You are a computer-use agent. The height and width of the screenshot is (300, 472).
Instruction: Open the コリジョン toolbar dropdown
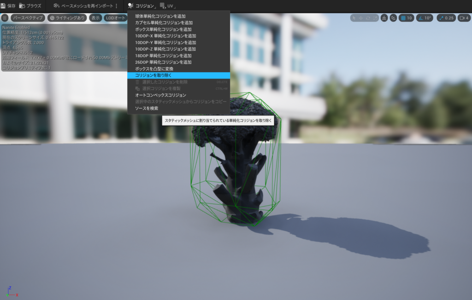click(x=142, y=6)
